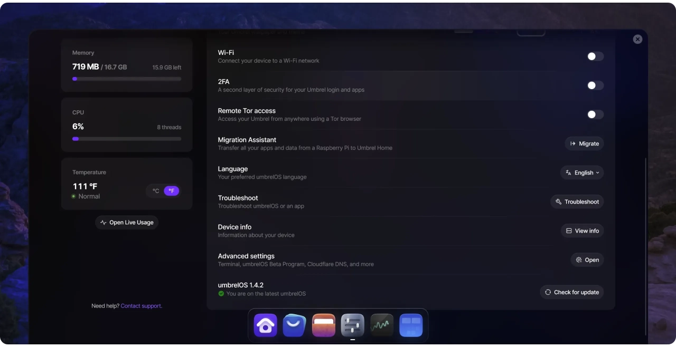Screen dimensions: 676x347
Task: Open the Widgets dock icon
Action: [411, 325]
